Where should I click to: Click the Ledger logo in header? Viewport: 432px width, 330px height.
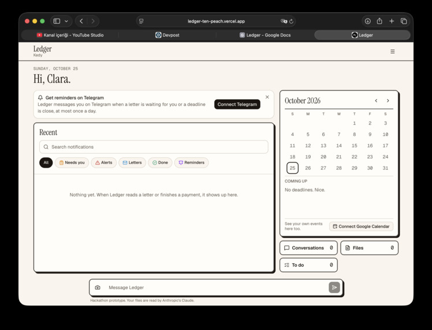pos(42,49)
